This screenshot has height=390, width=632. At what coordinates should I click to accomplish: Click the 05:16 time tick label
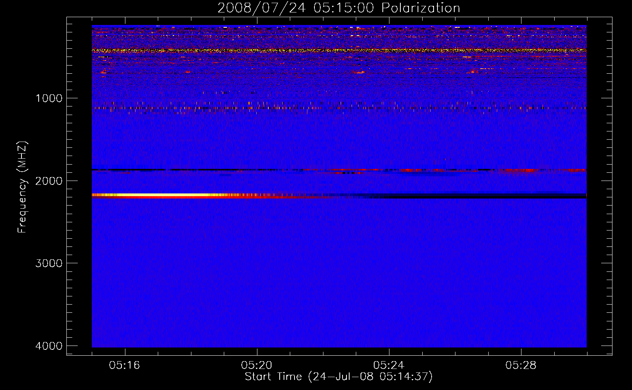125,365
